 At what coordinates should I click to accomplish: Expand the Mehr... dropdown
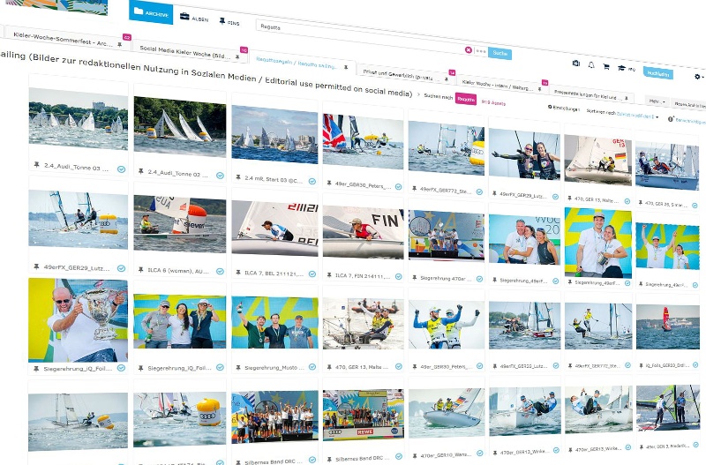[x=657, y=101]
